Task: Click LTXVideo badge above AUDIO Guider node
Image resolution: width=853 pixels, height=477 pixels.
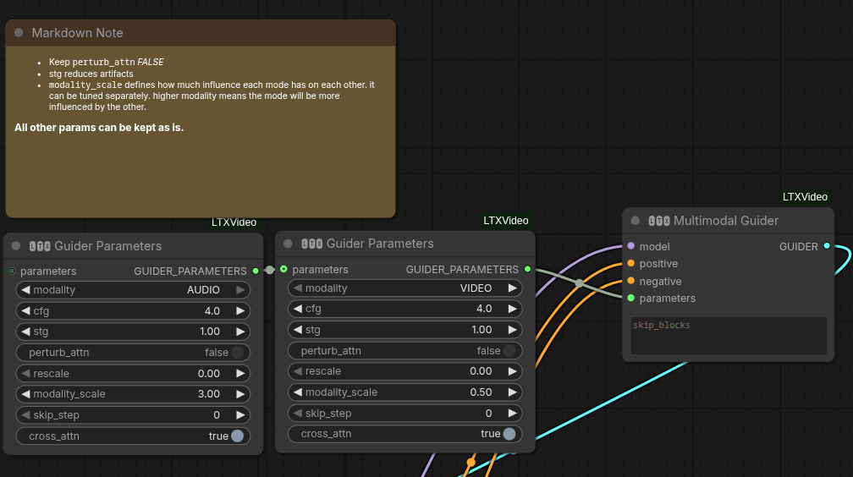Action: 234,222
